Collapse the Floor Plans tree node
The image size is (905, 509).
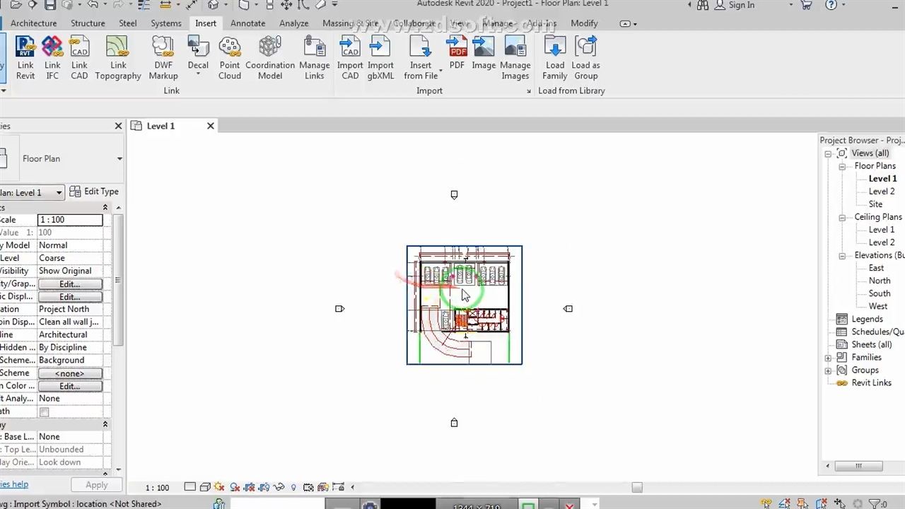842,167
